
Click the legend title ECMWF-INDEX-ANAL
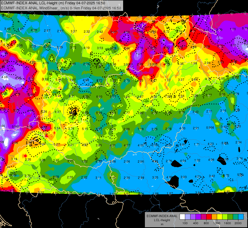[162, 216]
